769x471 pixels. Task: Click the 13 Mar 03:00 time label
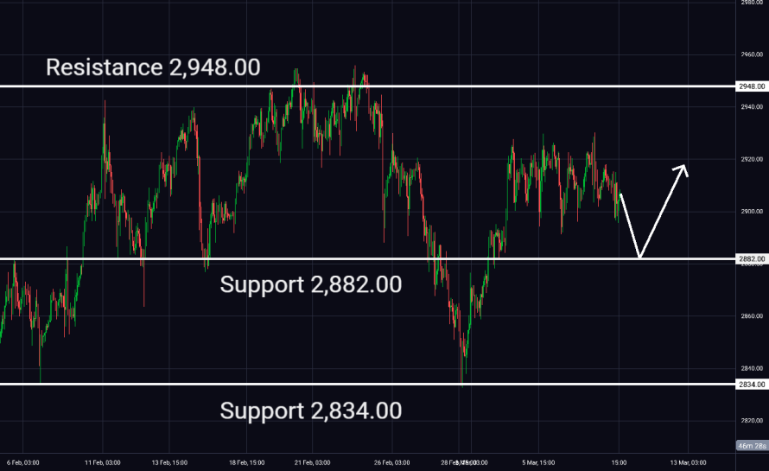(690, 463)
